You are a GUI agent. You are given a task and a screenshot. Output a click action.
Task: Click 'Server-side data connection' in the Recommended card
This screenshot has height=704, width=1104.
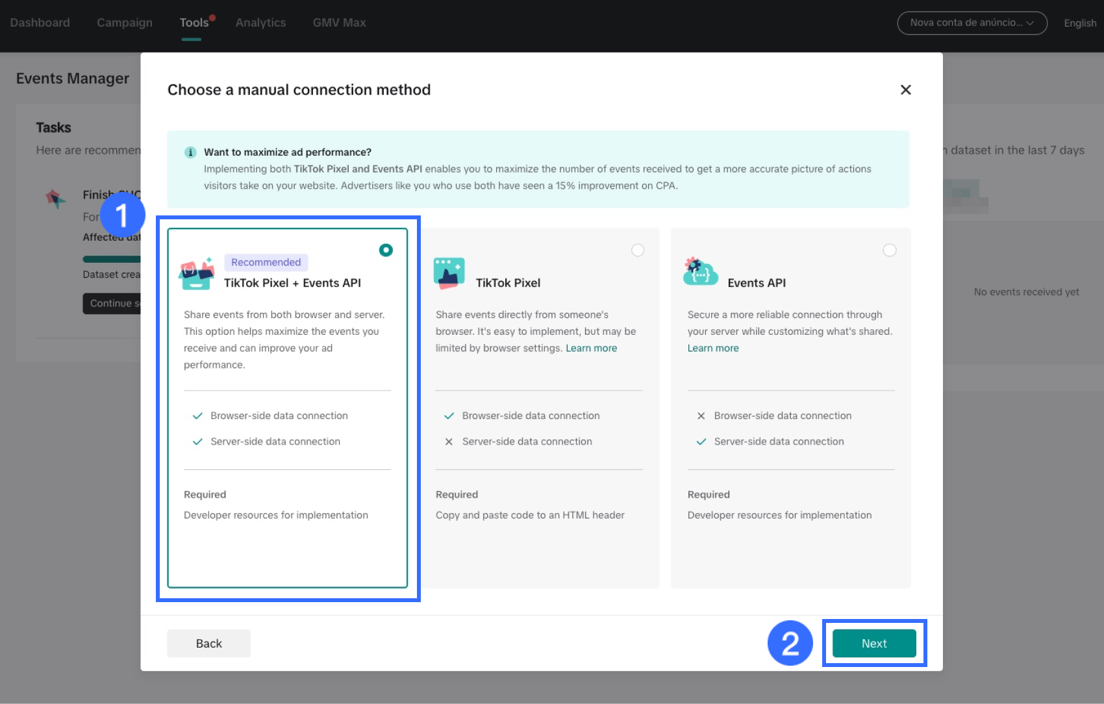pos(275,441)
